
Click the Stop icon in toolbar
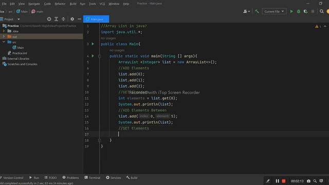[x=313, y=11]
